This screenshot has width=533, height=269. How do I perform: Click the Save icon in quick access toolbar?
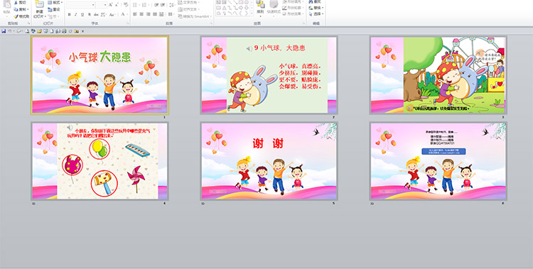pos(4,31)
